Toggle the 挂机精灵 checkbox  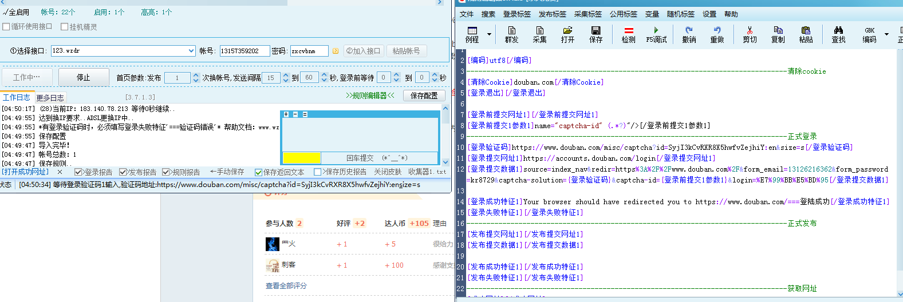[64, 26]
